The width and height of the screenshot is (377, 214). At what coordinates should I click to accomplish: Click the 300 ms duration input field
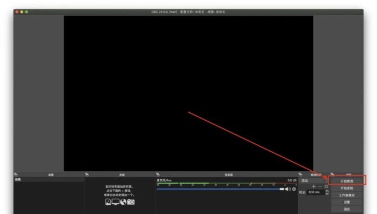pos(315,192)
